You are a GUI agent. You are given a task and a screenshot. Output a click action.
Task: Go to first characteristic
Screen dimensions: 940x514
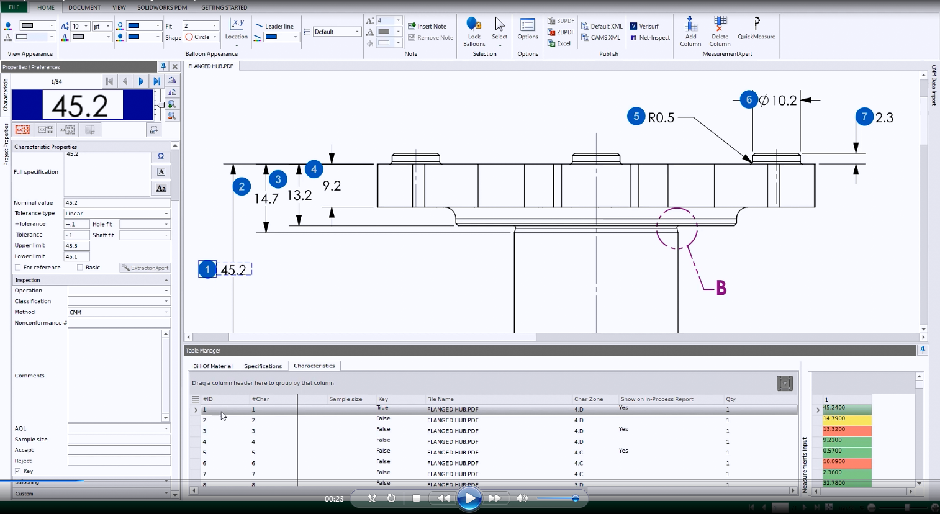tap(110, 81)
